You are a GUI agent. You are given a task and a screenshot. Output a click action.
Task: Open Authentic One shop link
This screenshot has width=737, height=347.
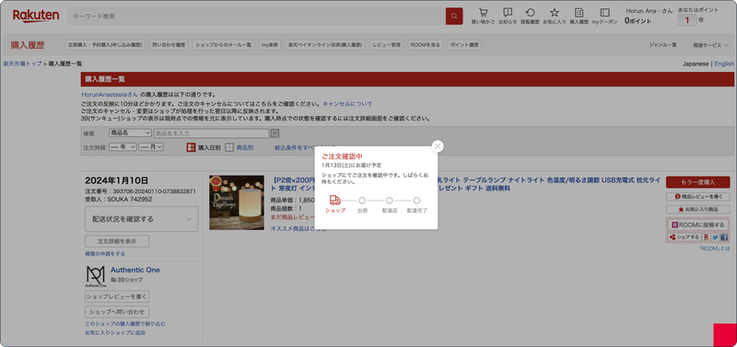point(135,270)
